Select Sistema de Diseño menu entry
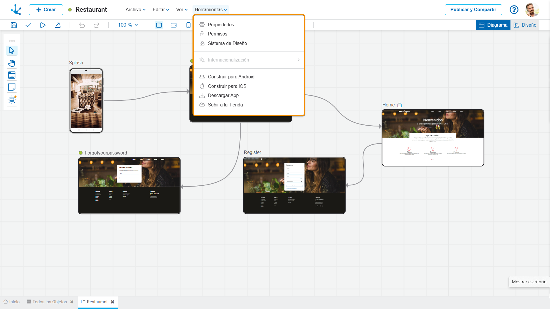Screen dimensions: 550x309 pyautogui.click(x=227, y=43)
